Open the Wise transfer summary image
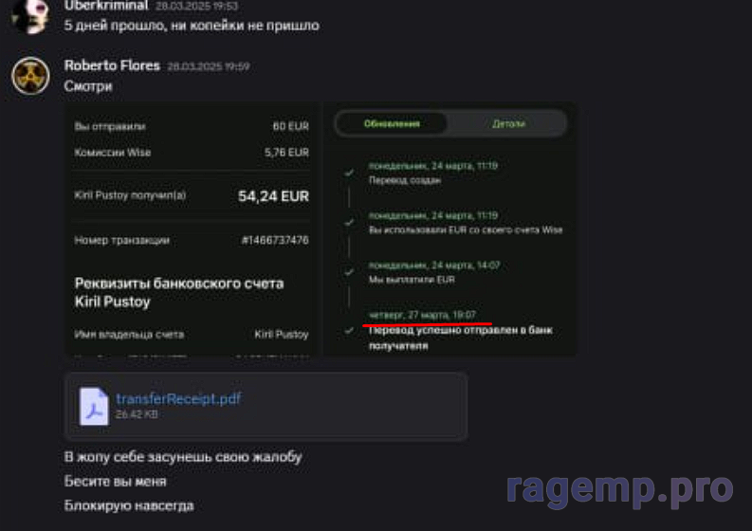Viewport: 752px width, 531px height. pyautogui.click(x=192, y=229)
